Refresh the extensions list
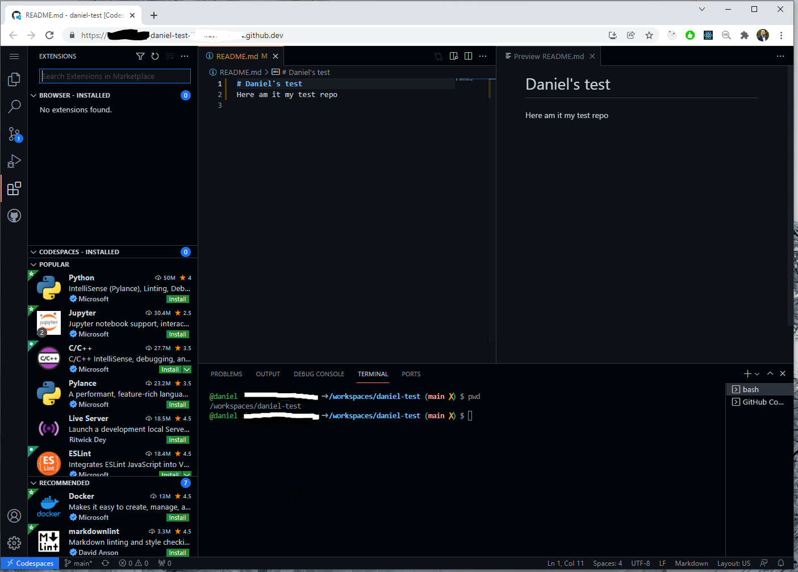The image size is (798, 572). click(154, 56)
